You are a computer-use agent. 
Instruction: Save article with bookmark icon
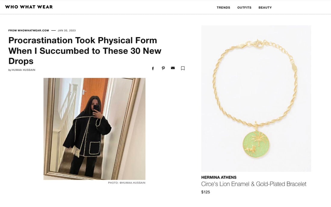click(183, 68)
